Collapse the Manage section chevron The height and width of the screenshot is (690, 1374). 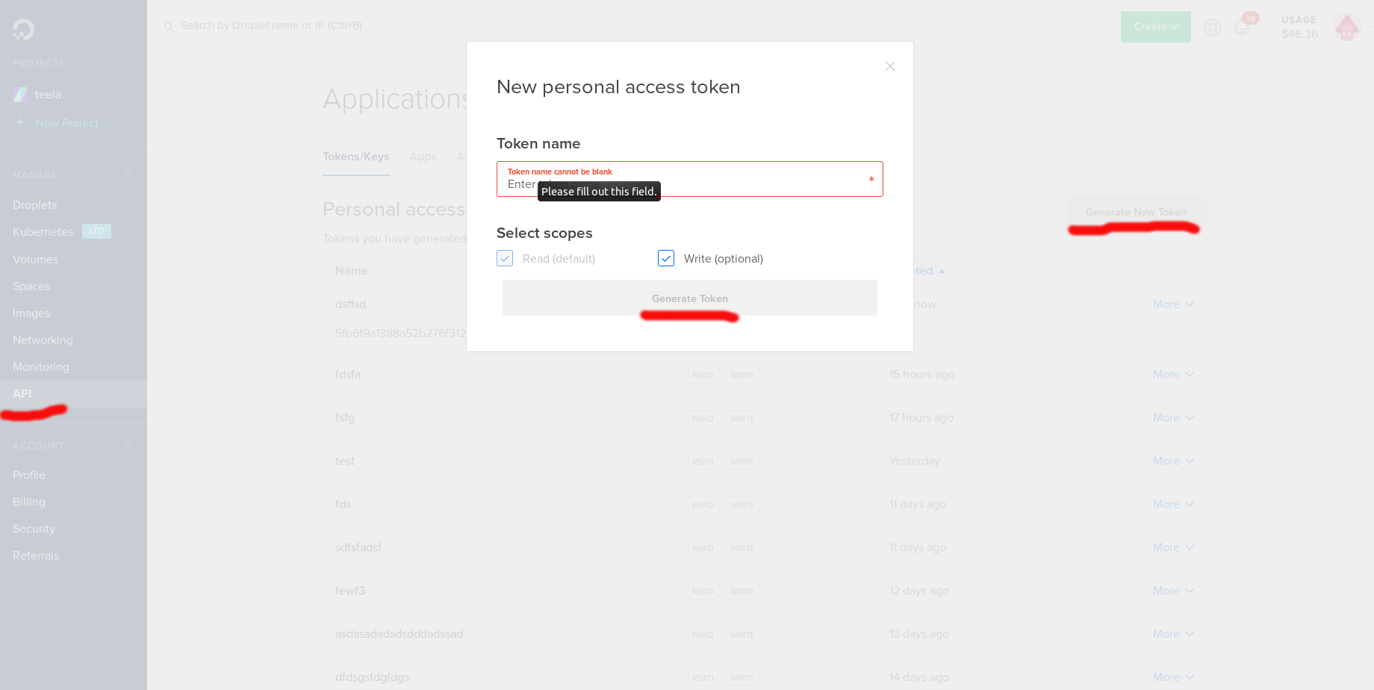[x=128, y=175]
